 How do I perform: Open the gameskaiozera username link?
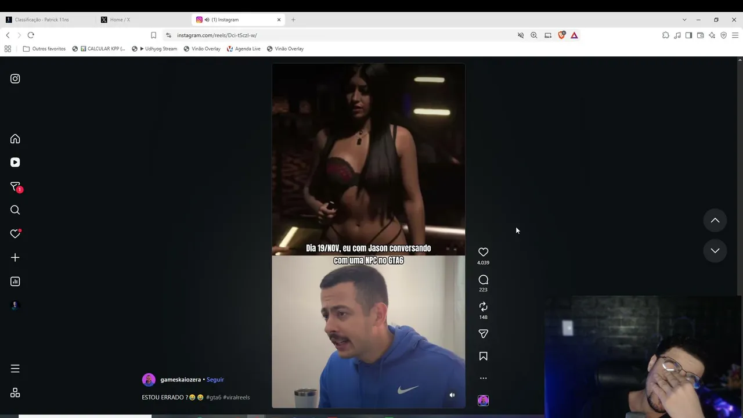coord(181,380)
